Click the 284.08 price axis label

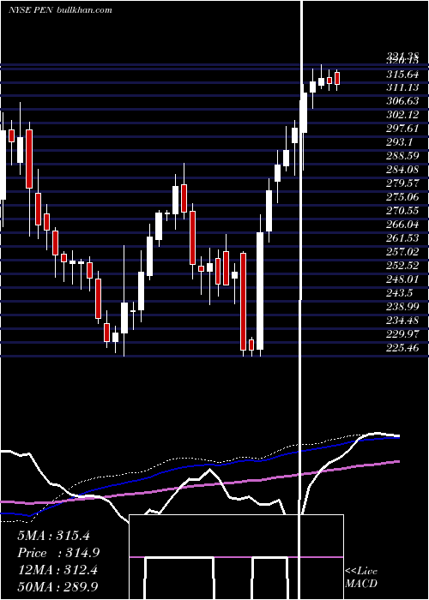(402, 170)
